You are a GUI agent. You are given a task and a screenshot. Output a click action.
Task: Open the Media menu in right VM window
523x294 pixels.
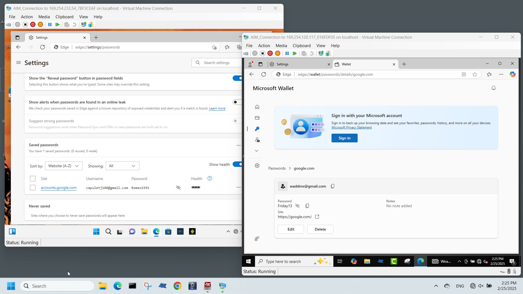(x=281, y=46)
